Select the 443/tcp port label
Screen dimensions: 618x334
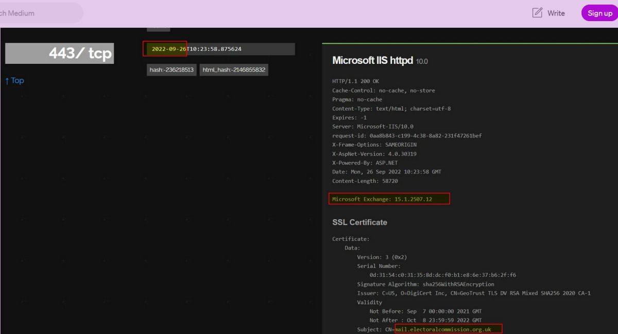point(60,53)
